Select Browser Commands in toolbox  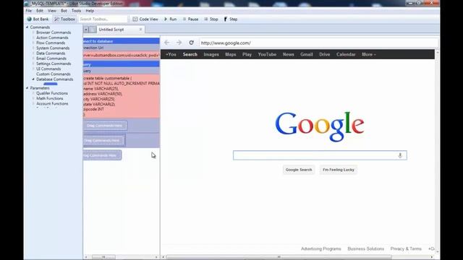pyautogui.click(x=54, y=32)
